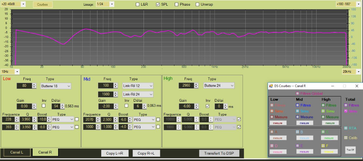This screenshot has height=161, width=363.
Task: Enable Filtres Global checkbox
Action: pyautogui.click(x=297, y=94)
